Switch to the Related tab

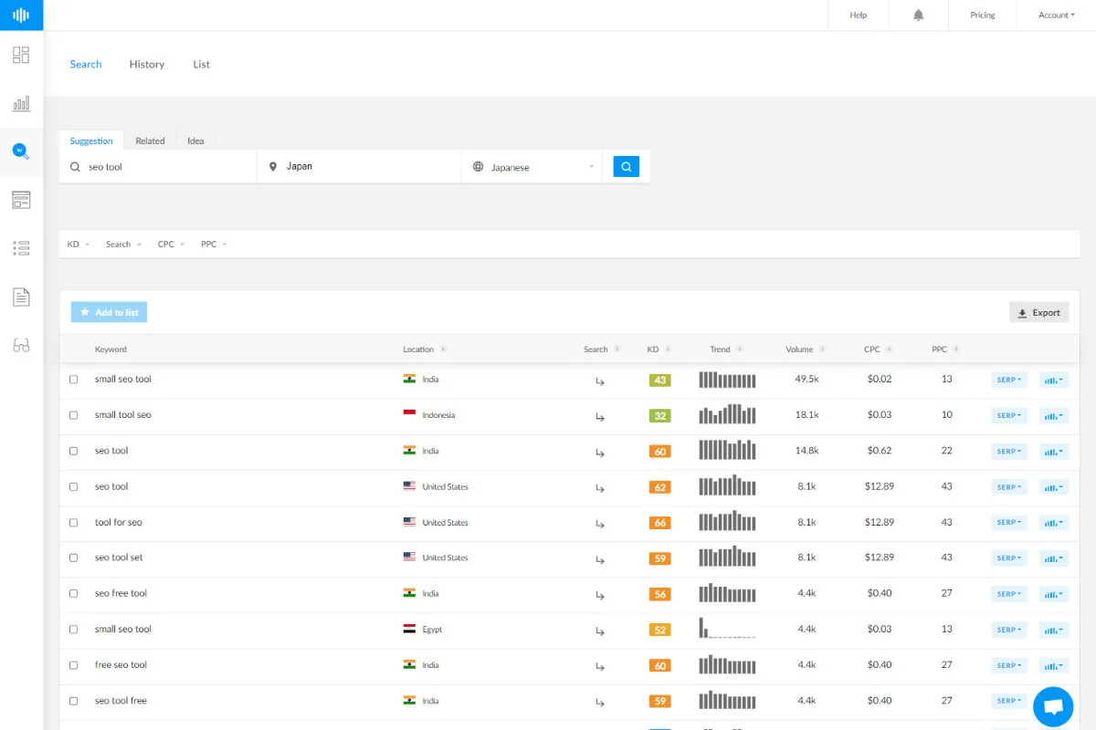click(150, 141)
